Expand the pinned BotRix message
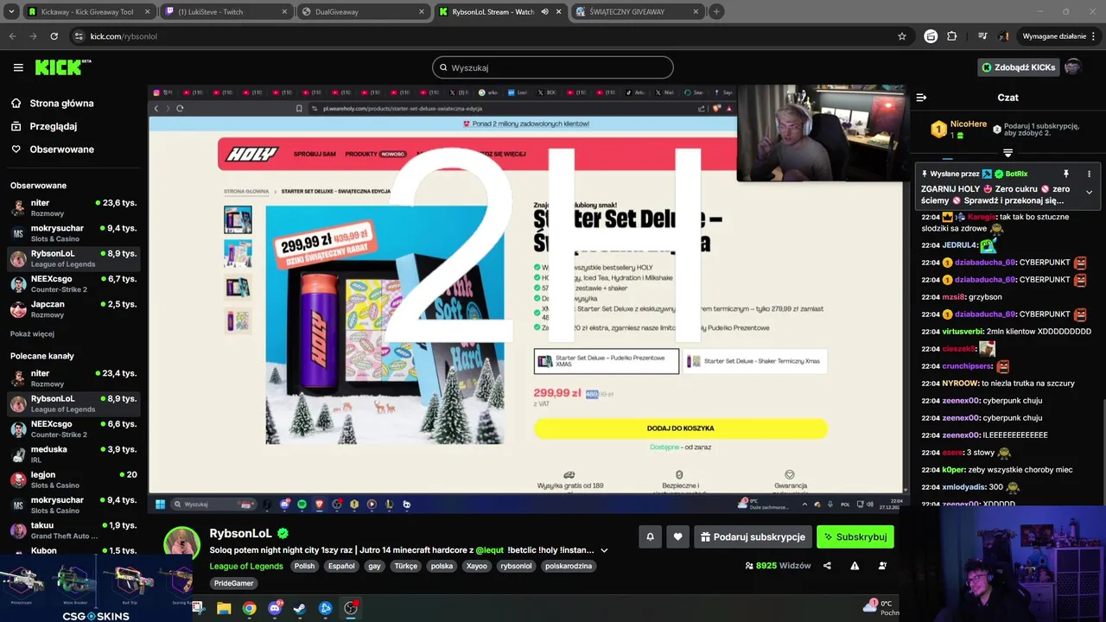 tap(1089, 192)
